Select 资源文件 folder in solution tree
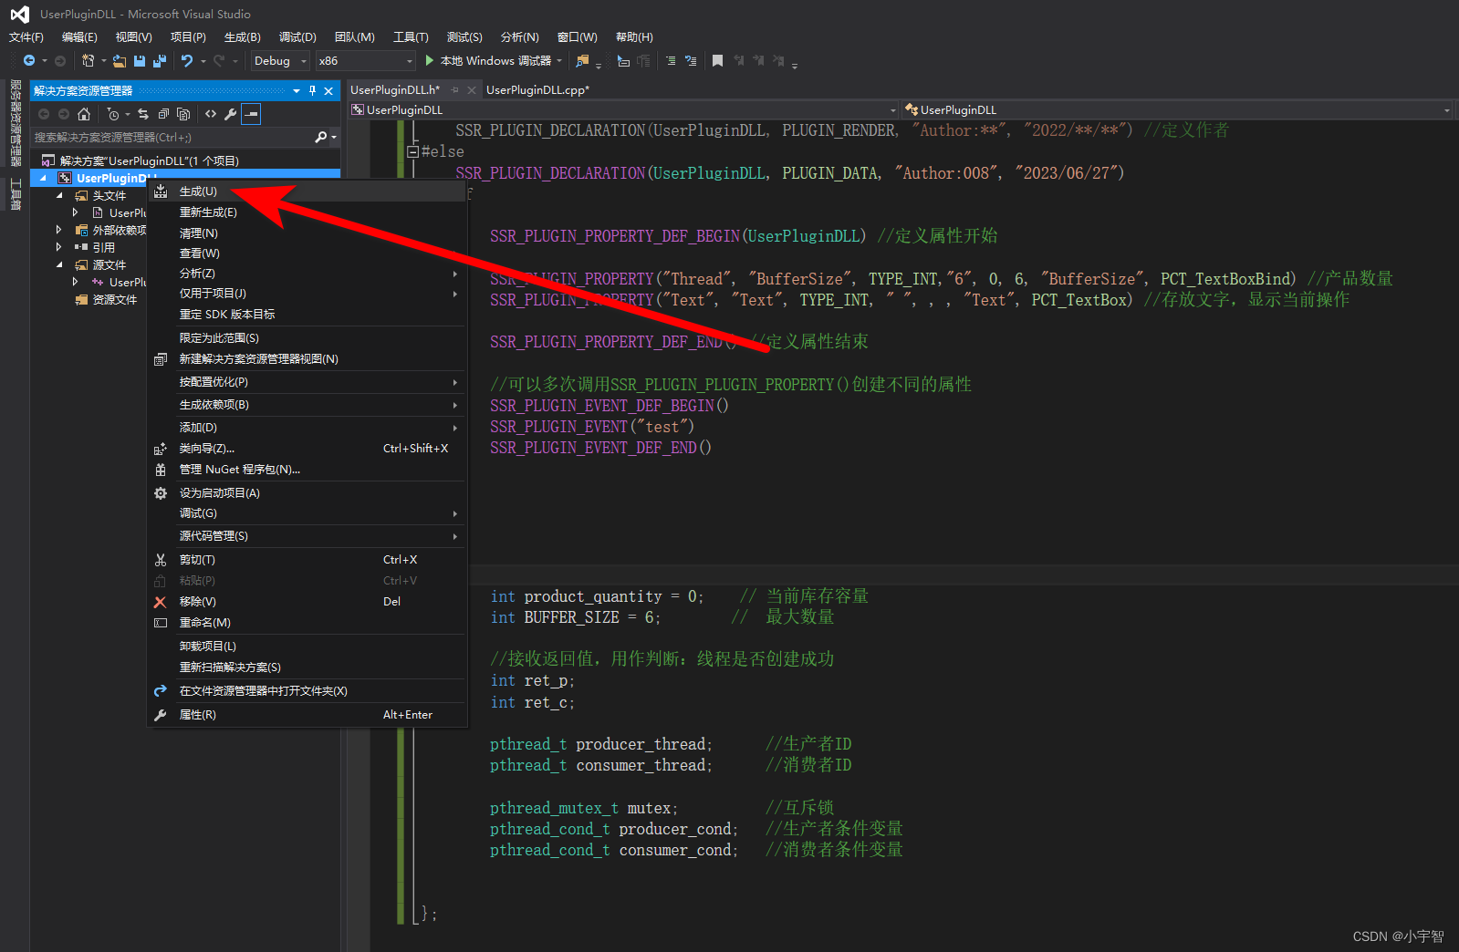Image resolution: width=1459 pixels, height=952 pixels. [114, 299]
